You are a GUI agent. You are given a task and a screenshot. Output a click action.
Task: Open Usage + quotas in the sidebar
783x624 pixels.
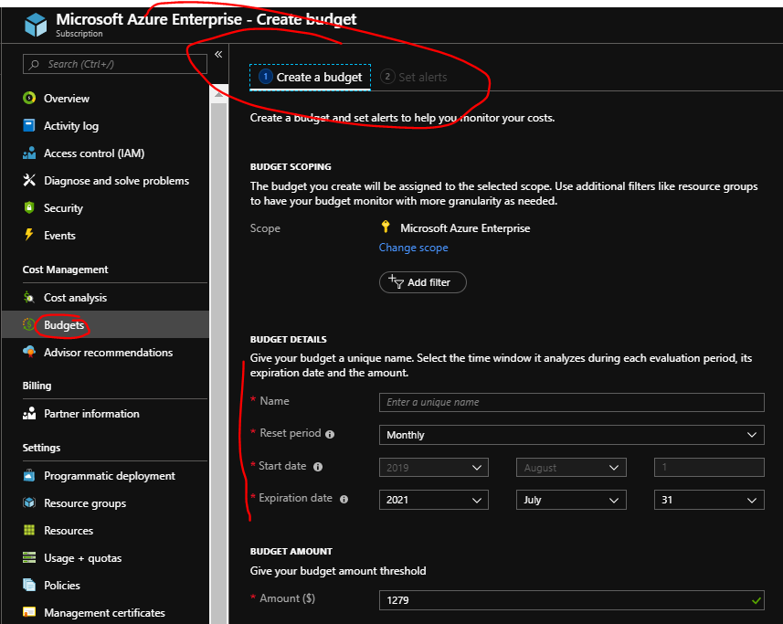(x=82, y=558)
